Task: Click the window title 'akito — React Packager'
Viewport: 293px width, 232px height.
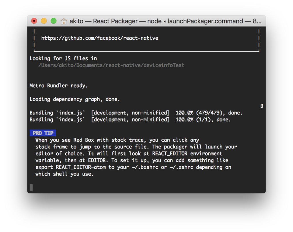Action: tap(104, 21)
